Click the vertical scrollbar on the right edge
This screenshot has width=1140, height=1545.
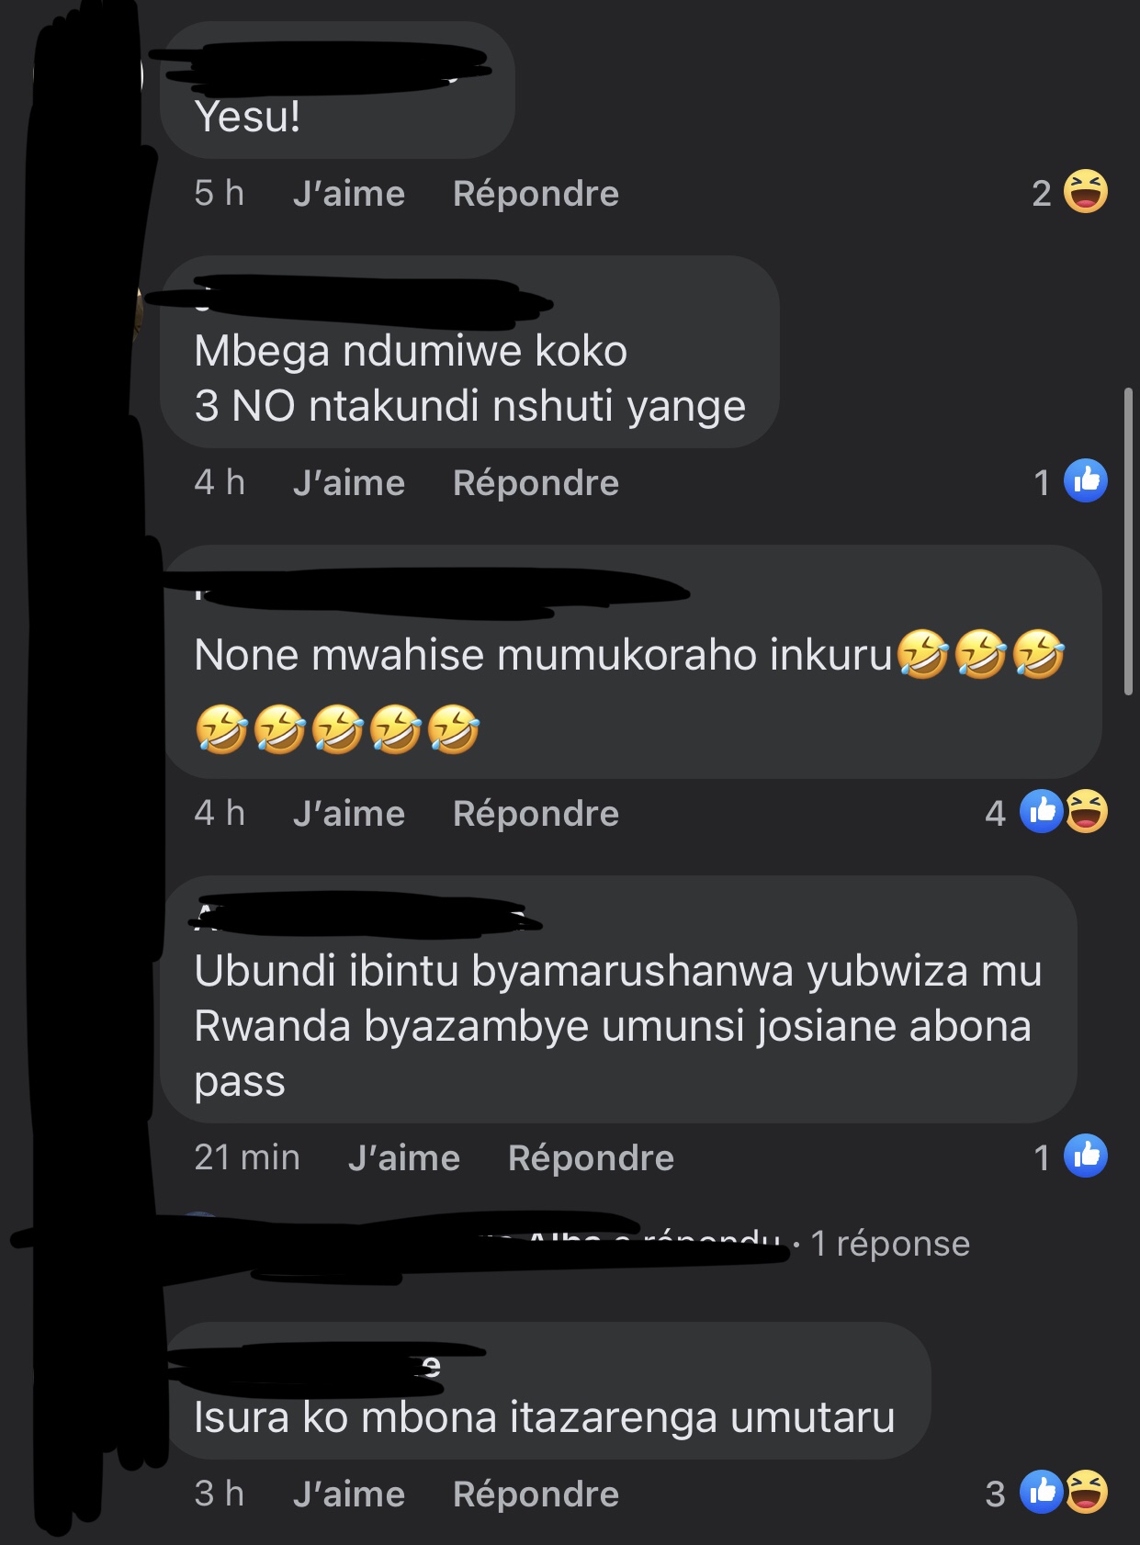[1129, 542]
